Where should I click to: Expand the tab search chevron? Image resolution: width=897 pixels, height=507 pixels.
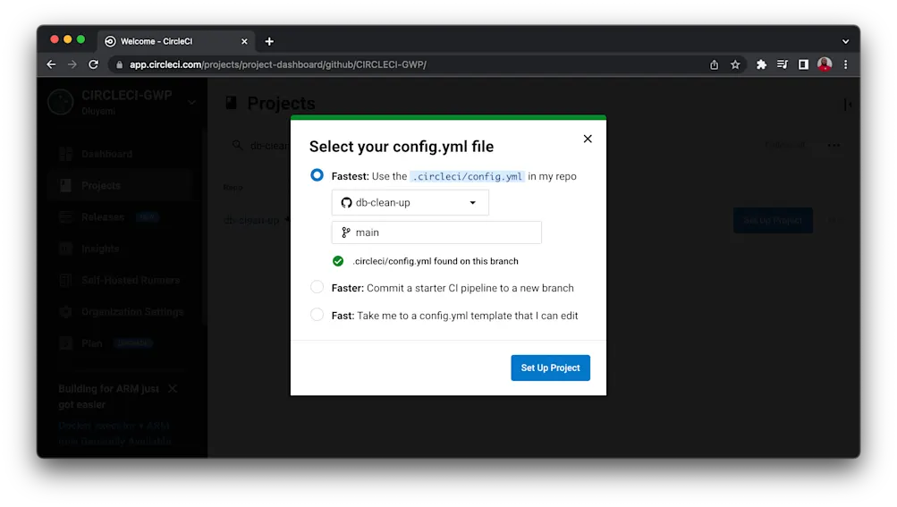[x=845, y=41]
